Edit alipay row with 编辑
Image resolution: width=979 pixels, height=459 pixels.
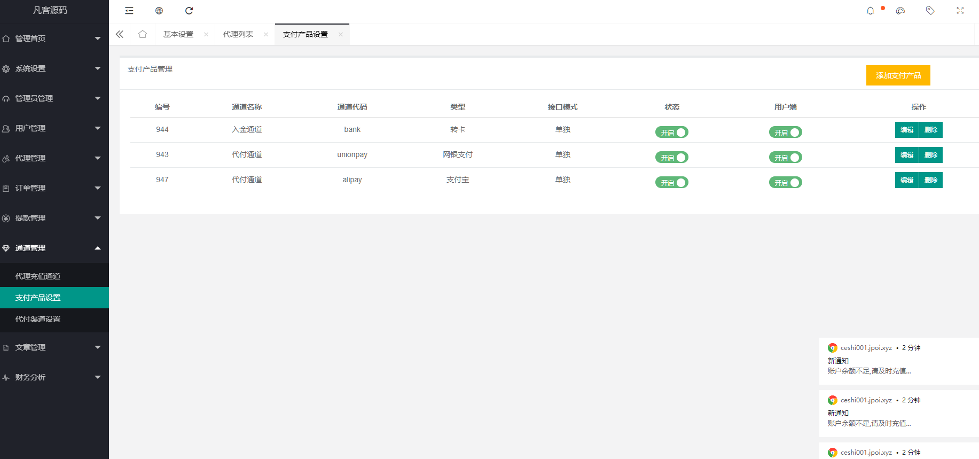(907, 180)
